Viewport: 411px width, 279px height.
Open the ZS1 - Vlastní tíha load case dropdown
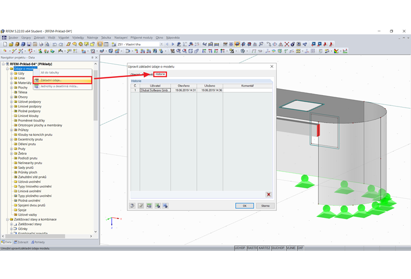coord(161,44)
